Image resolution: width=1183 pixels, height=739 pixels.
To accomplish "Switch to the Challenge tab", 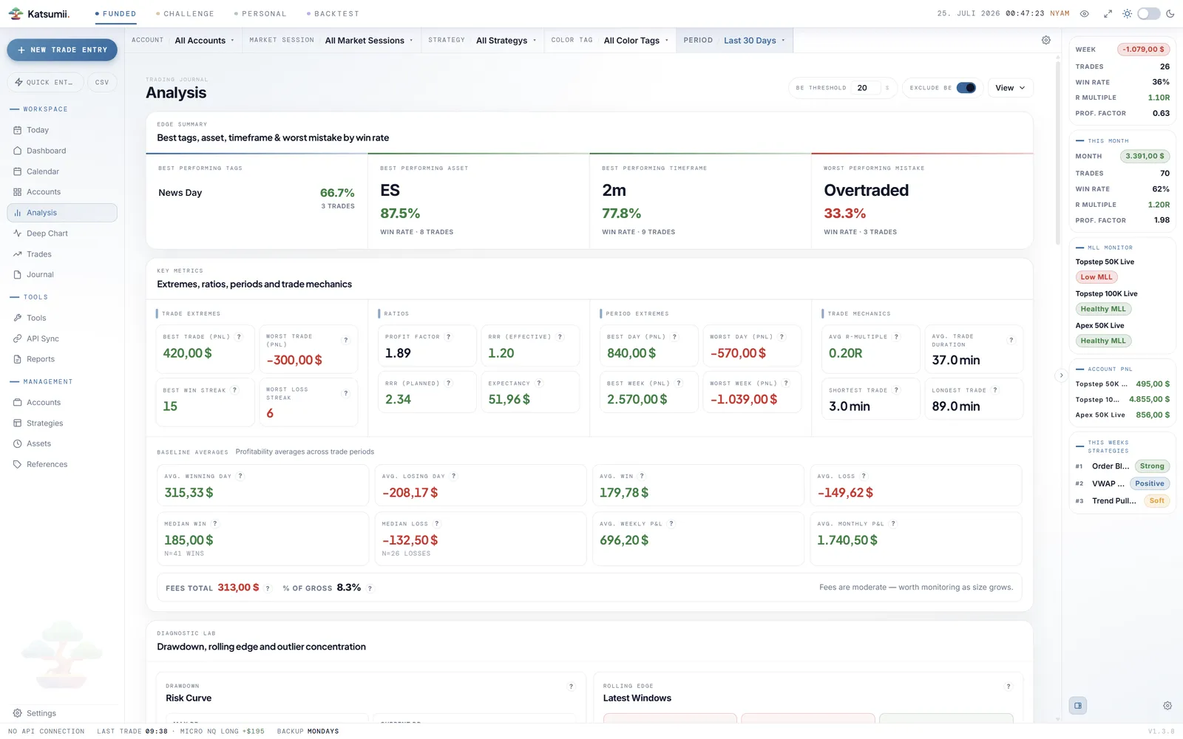I will pos(185,14).
